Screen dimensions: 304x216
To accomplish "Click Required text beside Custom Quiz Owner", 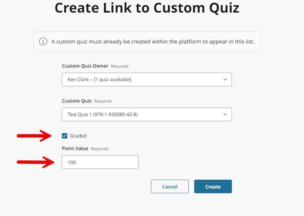I will (x=120, y=66).
